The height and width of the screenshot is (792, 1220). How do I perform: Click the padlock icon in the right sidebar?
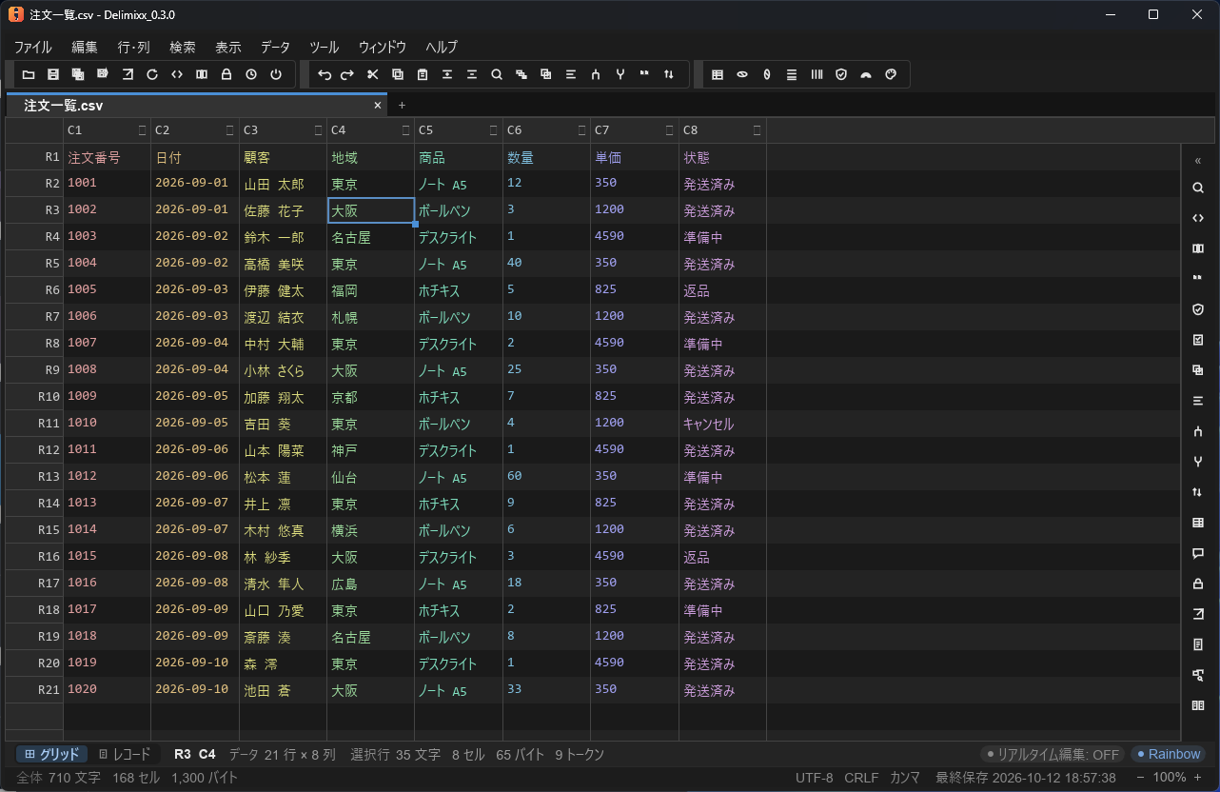[1198, 584]
